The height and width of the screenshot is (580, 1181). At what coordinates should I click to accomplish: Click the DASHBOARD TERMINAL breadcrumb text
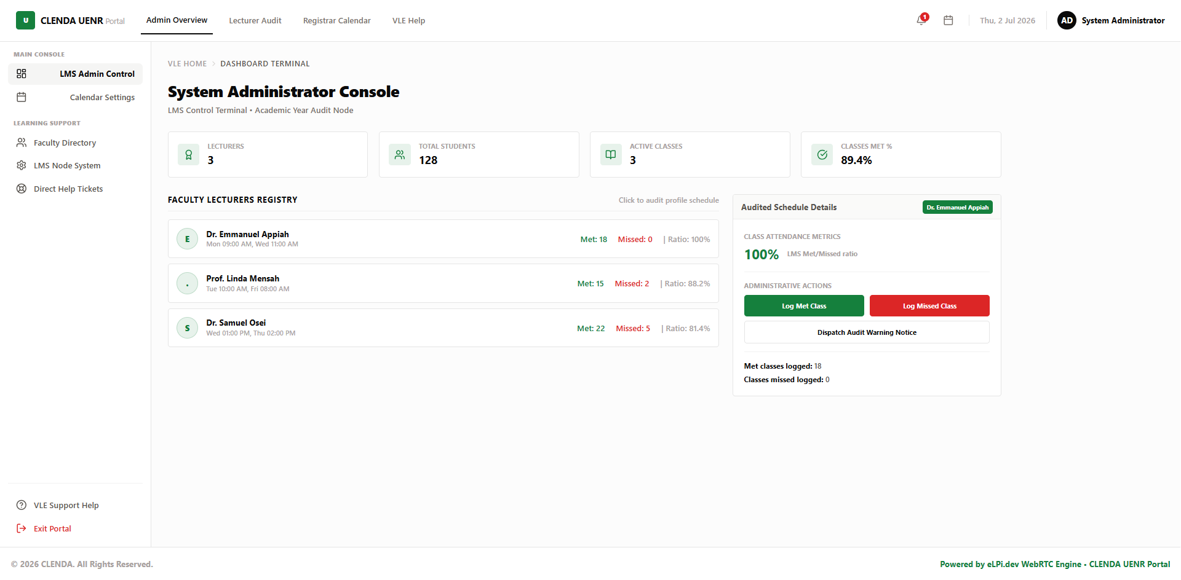pyautogui.click(x=265, y=64)
